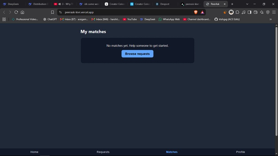Minimize the browser window

coord(255,4)
